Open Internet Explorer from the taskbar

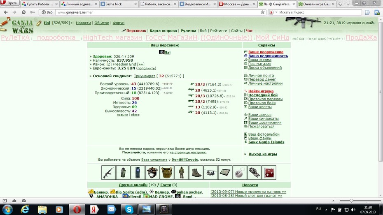(25, 209)
